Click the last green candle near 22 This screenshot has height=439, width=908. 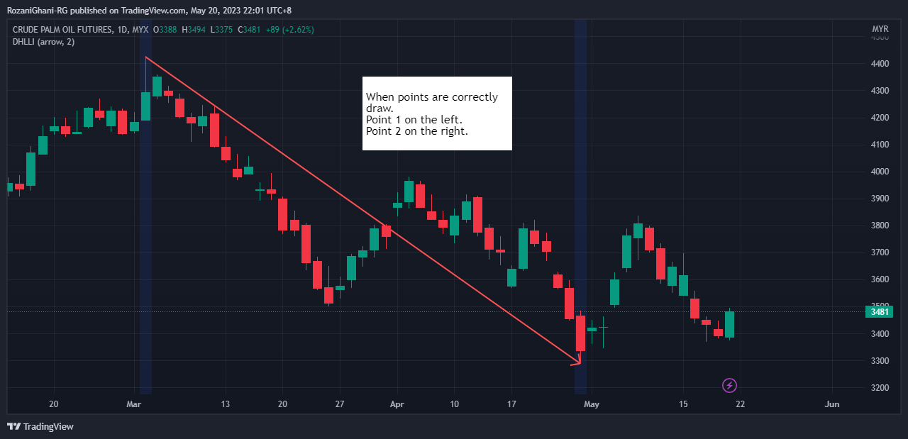click(x=729, y=324)
